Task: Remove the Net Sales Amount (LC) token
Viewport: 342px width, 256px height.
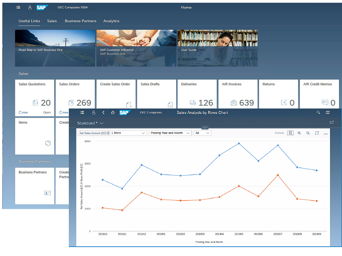Action: pyautogui.click(x=108, y=133)
